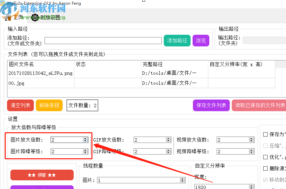Decrease 视频放大倍数 with down arrow
286x189 pixels.
252,141
